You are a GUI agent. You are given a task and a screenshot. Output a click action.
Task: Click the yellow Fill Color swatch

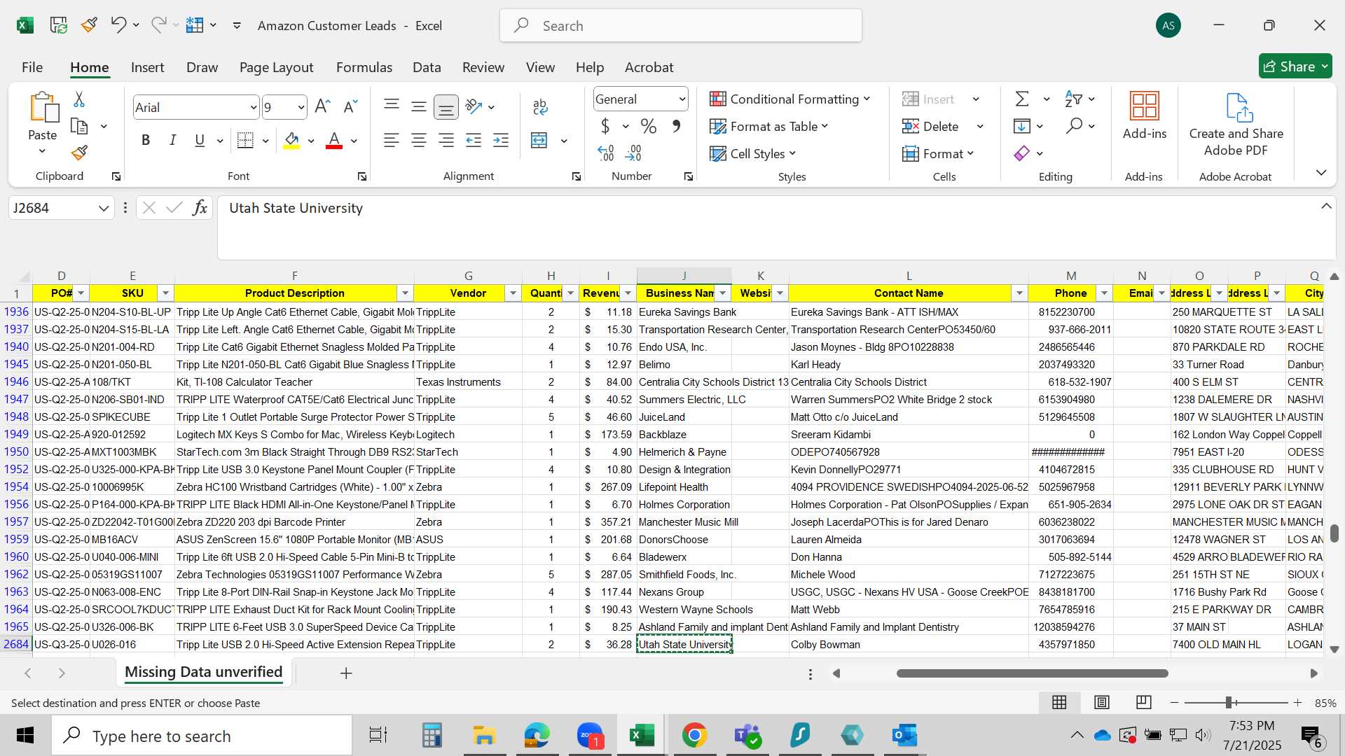(x=291, y=140)
